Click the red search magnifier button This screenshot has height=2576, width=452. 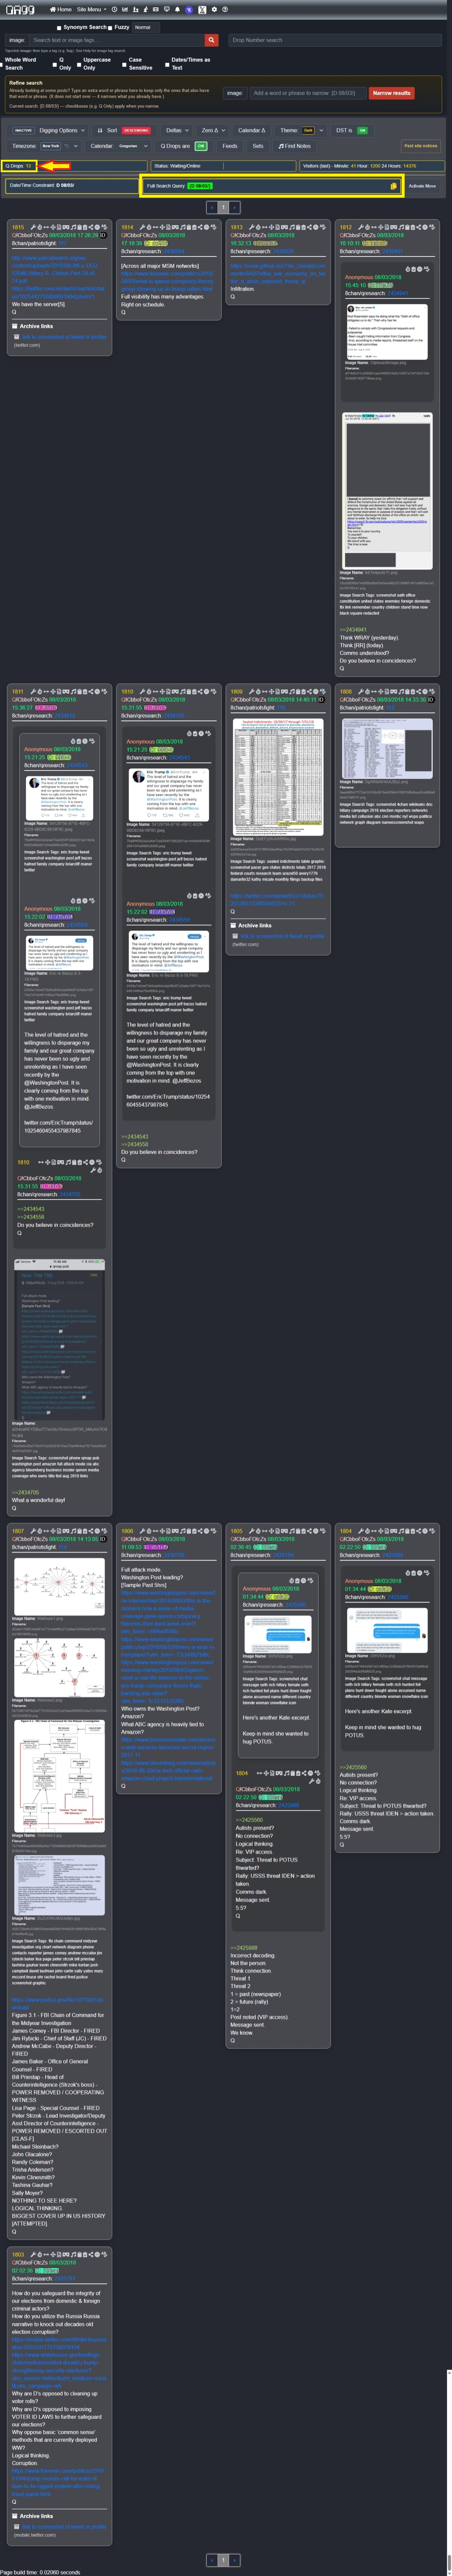click(x=211, y=40)
